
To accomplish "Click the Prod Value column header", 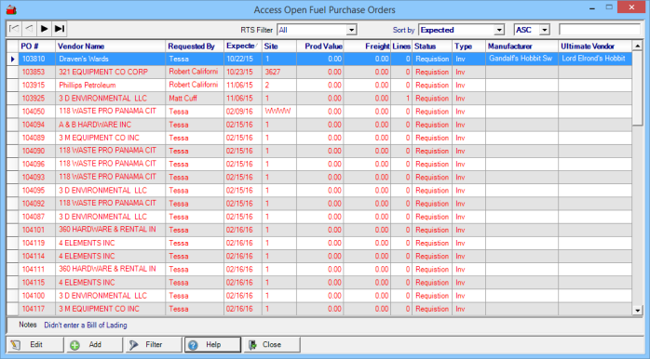I will click(x=320, y=46).
